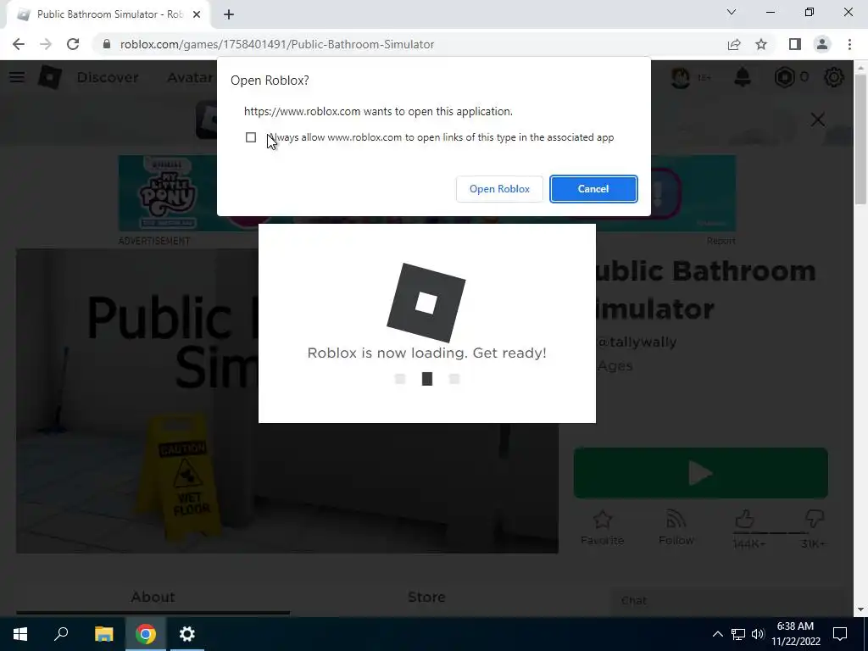Viewport: 868px width, 651px height.
Task: View site information lock icon
Action: pyautogui.click(x=107, y=44)
